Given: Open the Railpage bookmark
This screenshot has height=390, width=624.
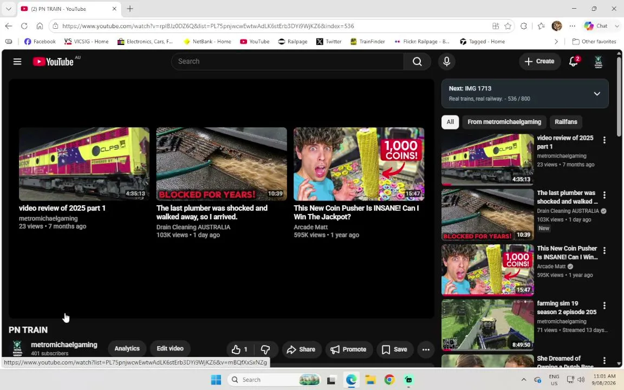Looking at the screenshot, I should 292,41.
